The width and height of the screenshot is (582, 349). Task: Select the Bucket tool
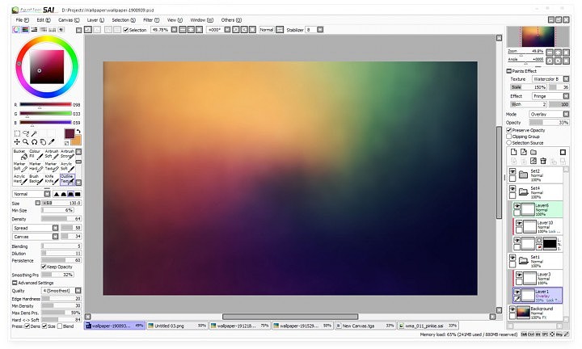click(19, 153)
